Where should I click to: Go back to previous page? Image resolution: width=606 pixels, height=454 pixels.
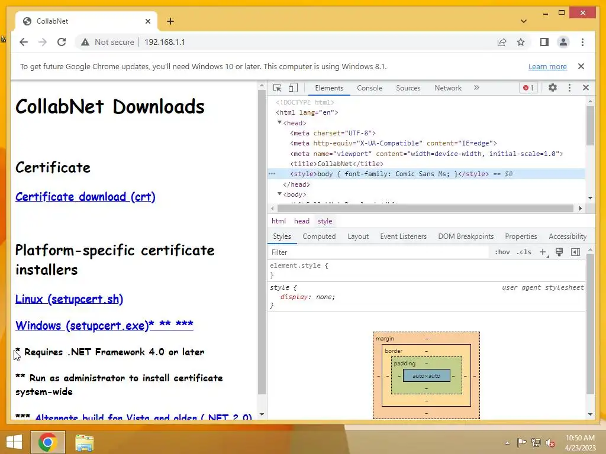point(24,42)
